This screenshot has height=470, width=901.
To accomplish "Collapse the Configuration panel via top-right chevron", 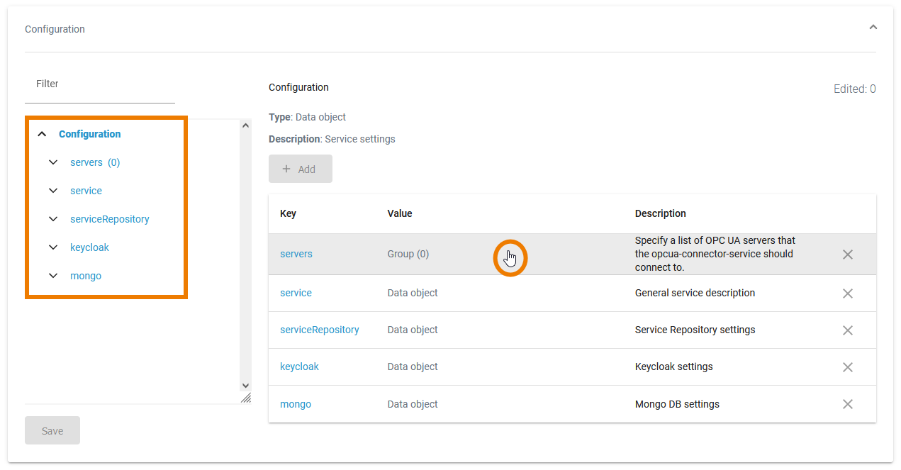I will click(x=873, y=26).
